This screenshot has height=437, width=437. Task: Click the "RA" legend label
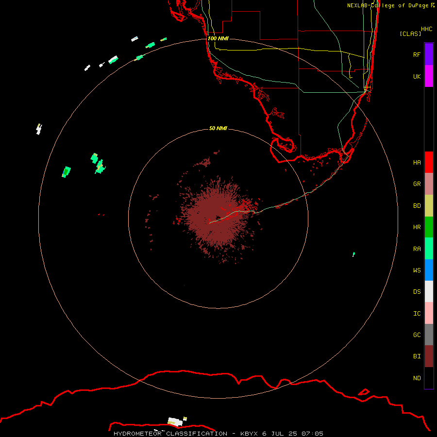[417, 249]
